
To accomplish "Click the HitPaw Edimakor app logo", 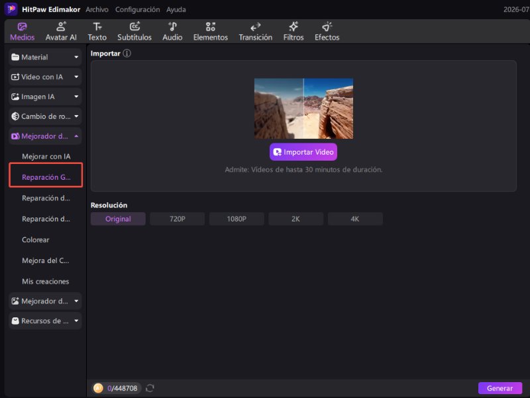I will (11, 9).
